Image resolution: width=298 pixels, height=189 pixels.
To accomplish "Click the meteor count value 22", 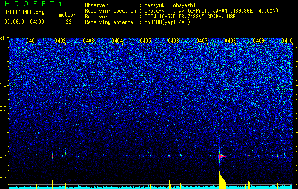I will 69,22.
